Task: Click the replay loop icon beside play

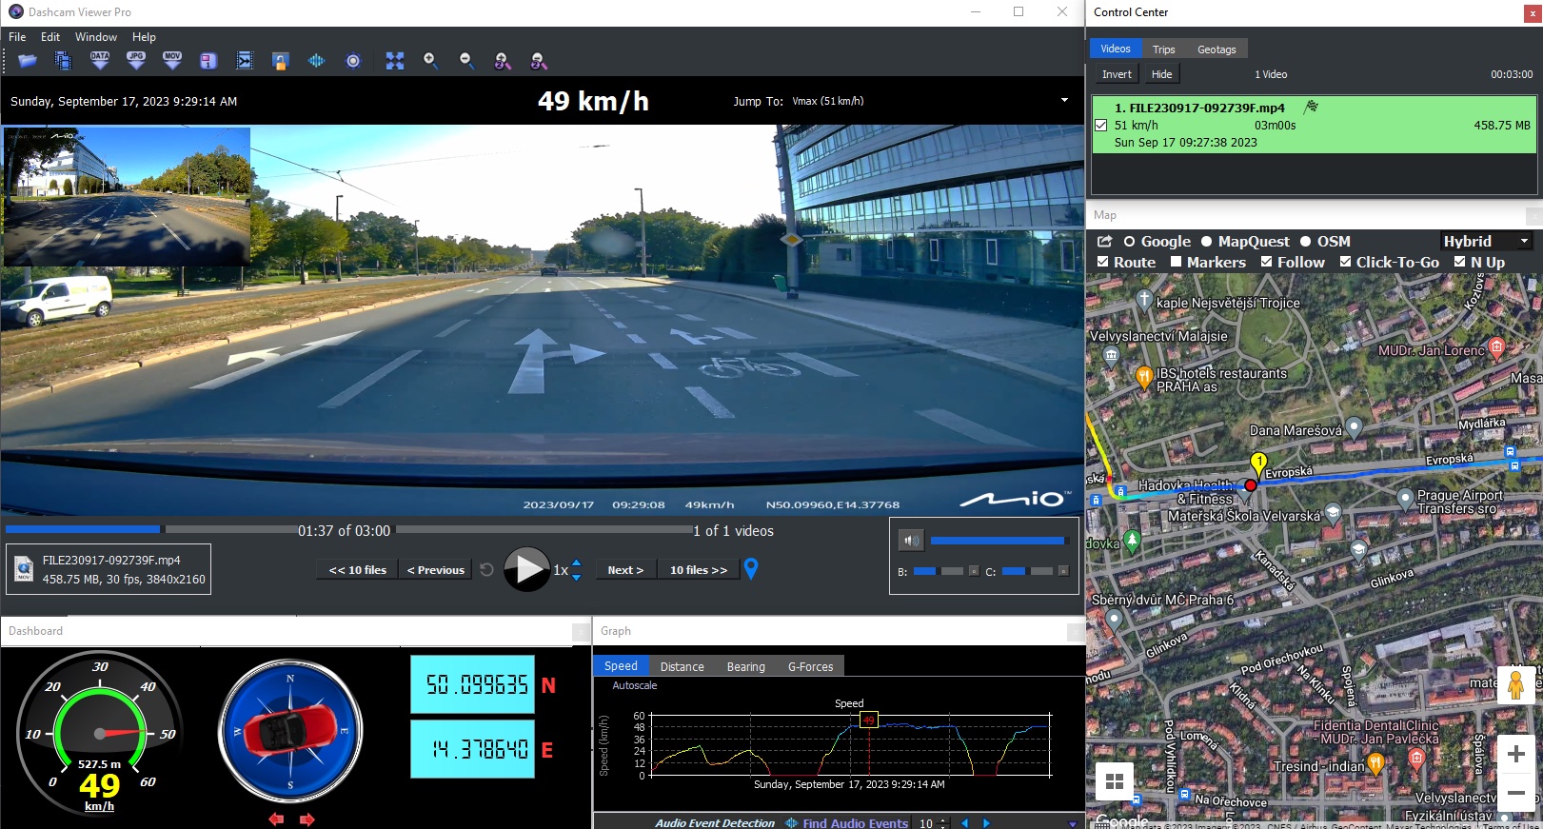Action: (x=486, y=569)
